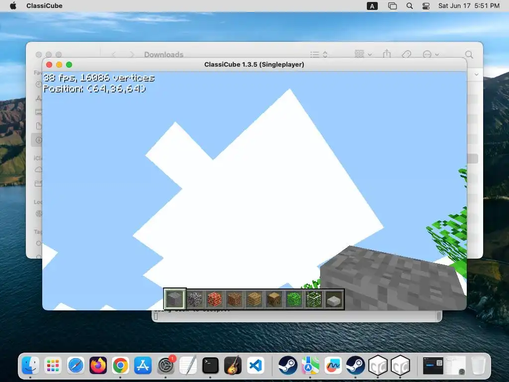Viewport: 509px width, 382px height.
Task: Launch GarageBand from the dock
Action: pos(233,365)
